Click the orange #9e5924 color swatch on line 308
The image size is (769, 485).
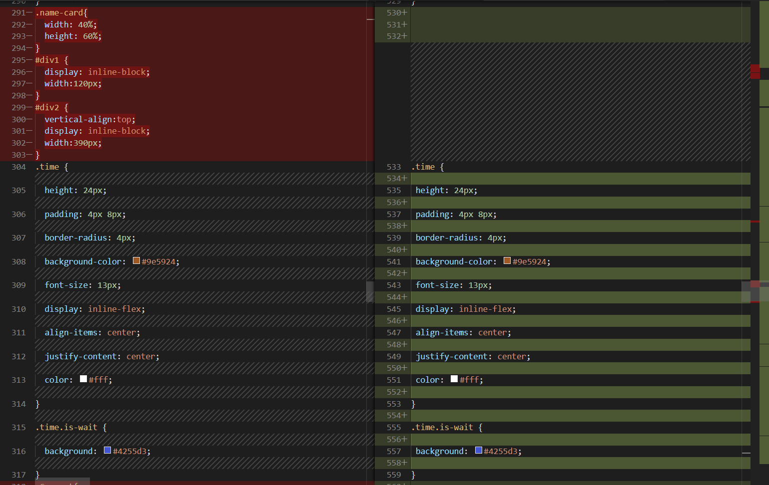coord(136,260)
